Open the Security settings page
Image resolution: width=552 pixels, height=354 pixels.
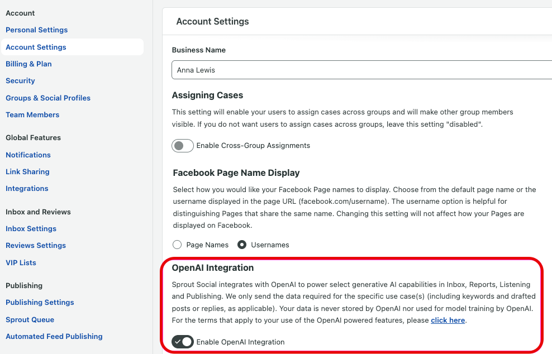tap(20, 81)
